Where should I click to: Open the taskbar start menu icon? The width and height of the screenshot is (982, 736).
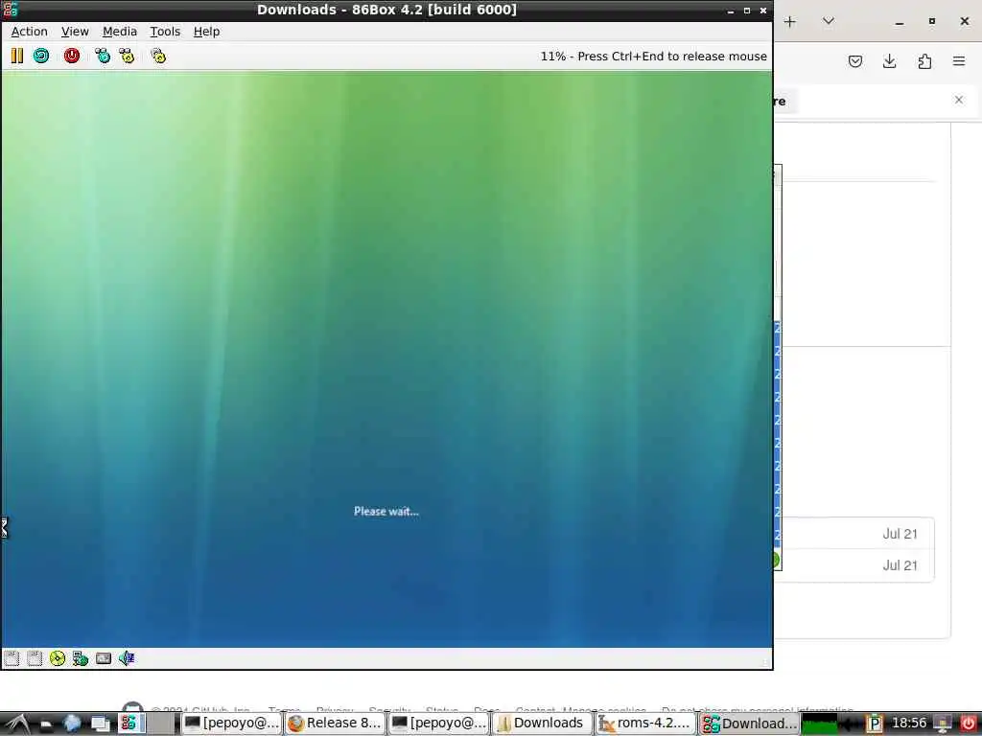tap(16, 724)
